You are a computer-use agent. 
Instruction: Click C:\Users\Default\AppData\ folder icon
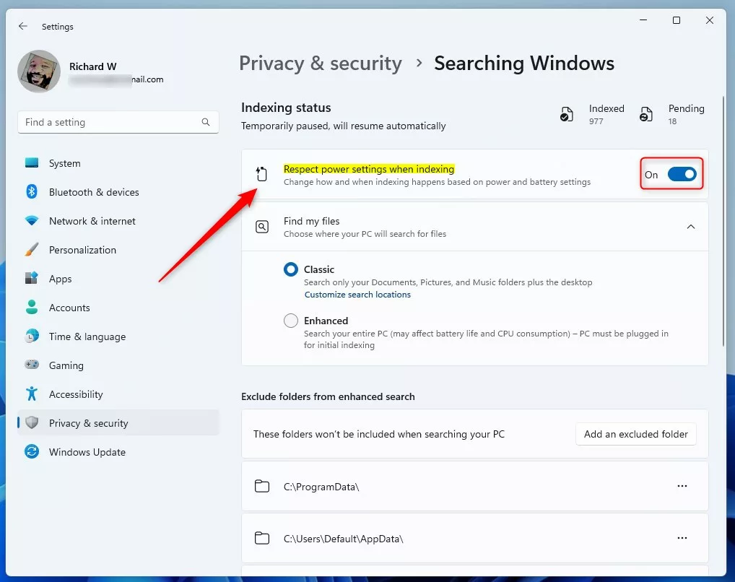point(262,538)
